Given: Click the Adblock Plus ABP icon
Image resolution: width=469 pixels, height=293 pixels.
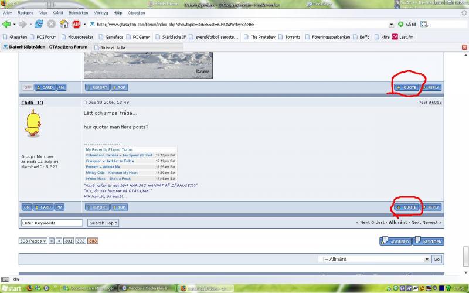Looking at the screenshot, I should [x=76, y=24].
